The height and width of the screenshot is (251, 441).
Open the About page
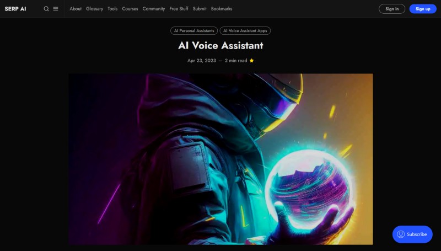point(76,9)
